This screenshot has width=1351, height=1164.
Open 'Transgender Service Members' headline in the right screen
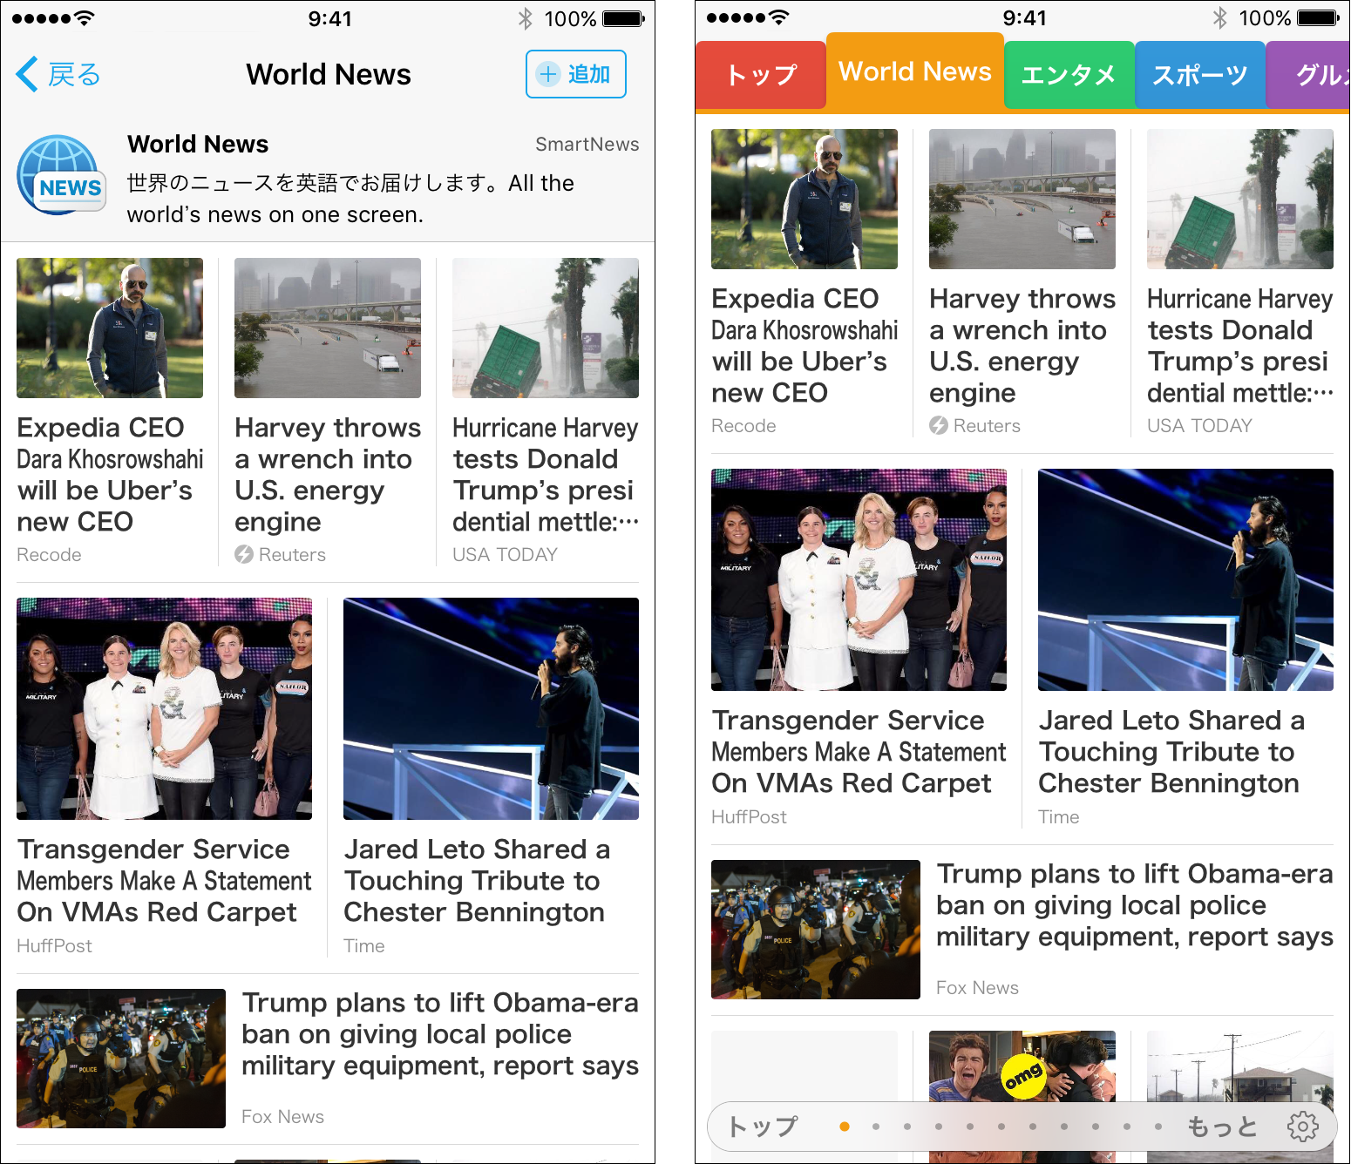coord(859,752)
